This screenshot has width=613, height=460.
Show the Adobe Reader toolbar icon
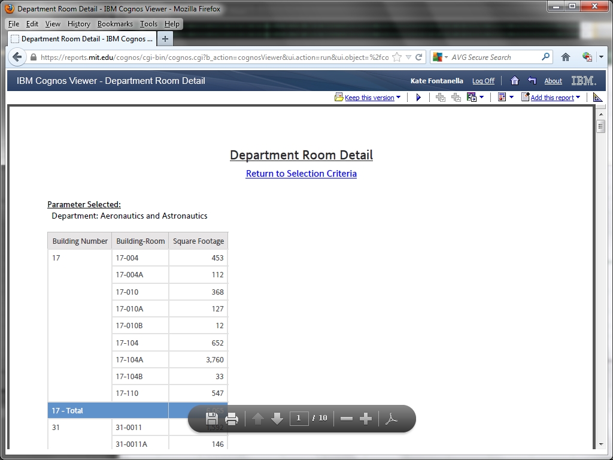pos(391,419)
